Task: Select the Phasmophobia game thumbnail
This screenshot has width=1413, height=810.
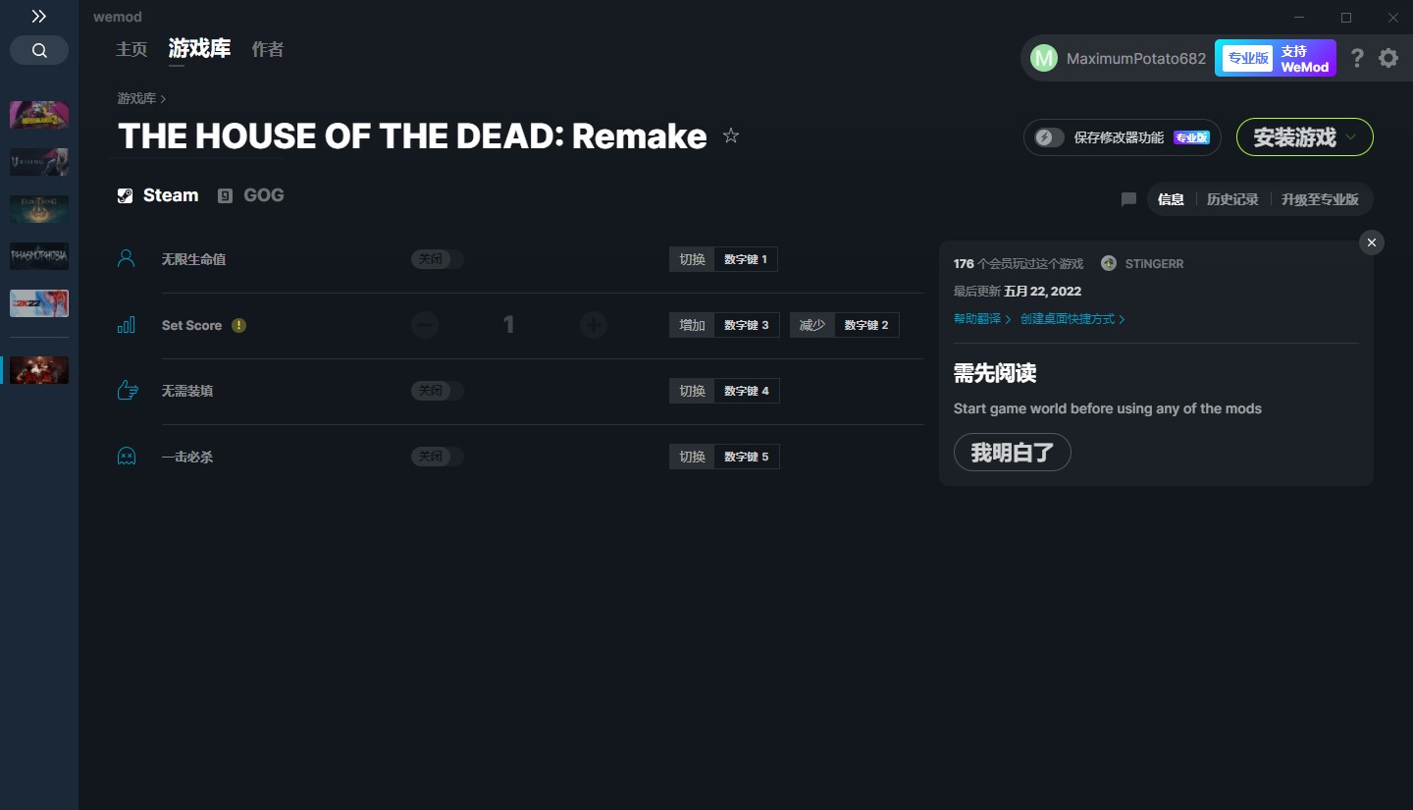Action: click(39, 256)
